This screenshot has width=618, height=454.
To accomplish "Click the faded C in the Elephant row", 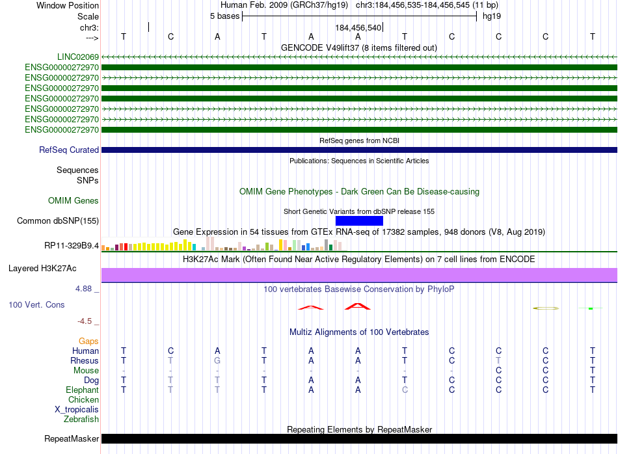I will click(x=405, y=390).
